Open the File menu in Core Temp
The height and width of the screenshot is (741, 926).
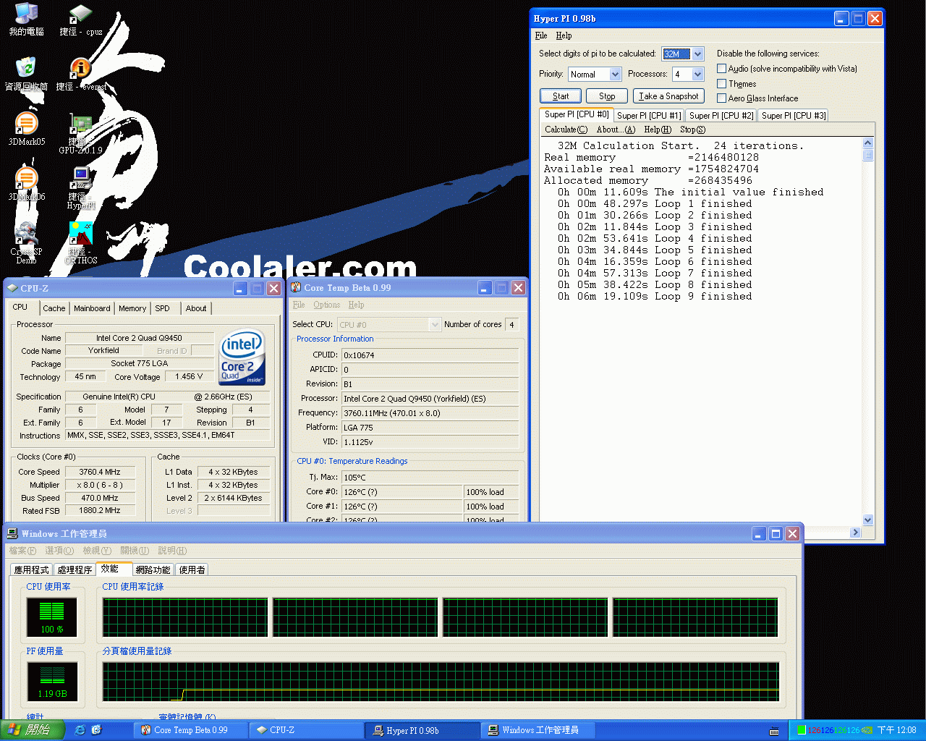click(299, 305)
